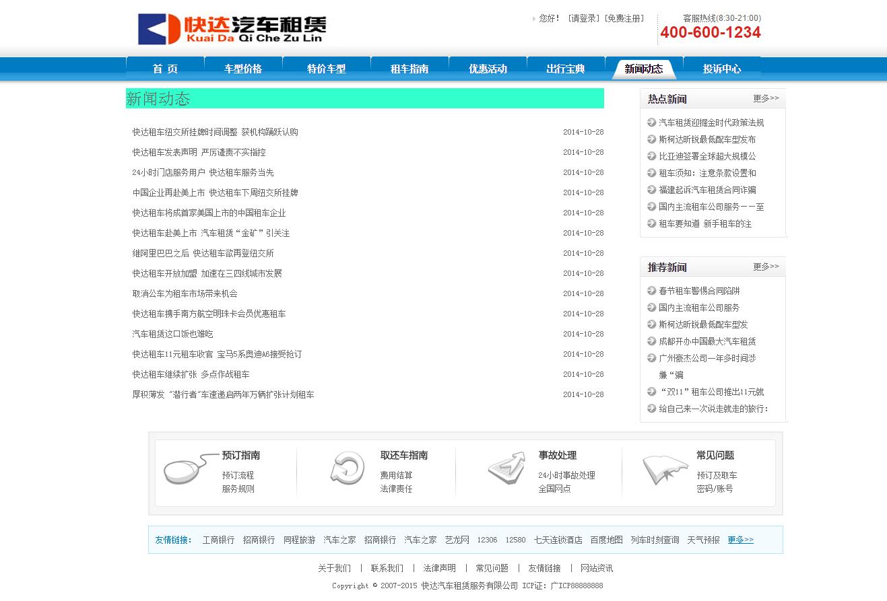
Task: Click bullet icon next to 春节租车警惕合同陷阱
Action: (651, 291)
